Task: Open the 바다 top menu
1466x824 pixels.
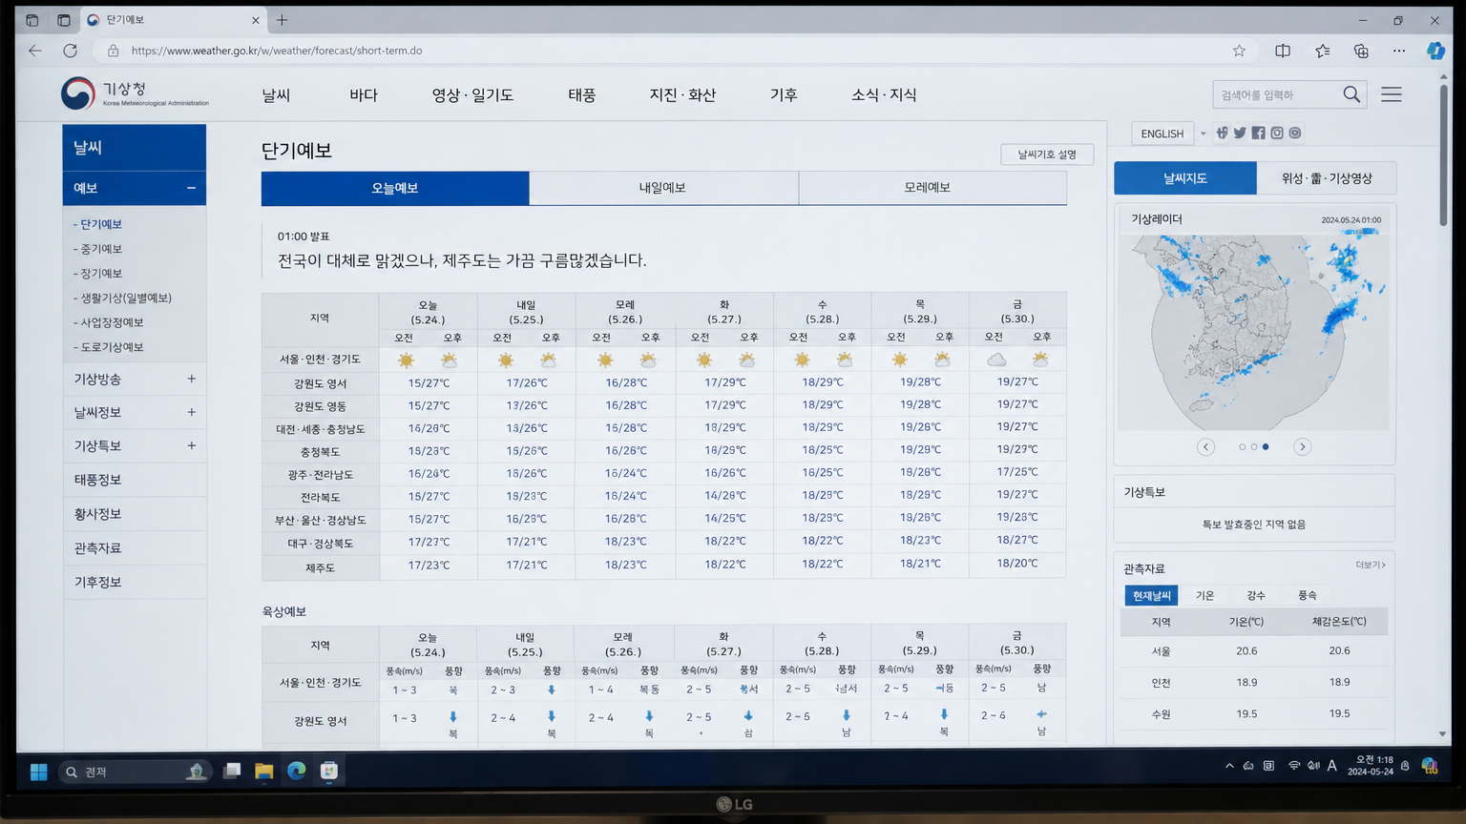Action: (364, 95)
